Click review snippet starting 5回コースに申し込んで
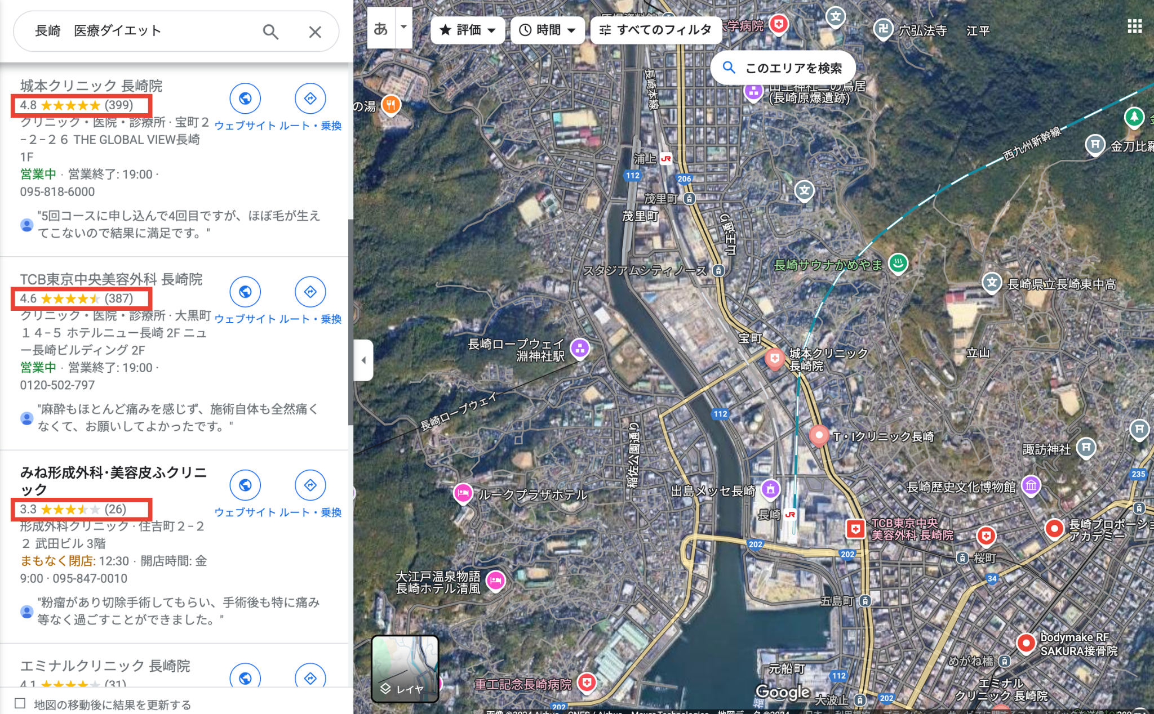This screenshot has height=714, width=1154. point(179,224)
